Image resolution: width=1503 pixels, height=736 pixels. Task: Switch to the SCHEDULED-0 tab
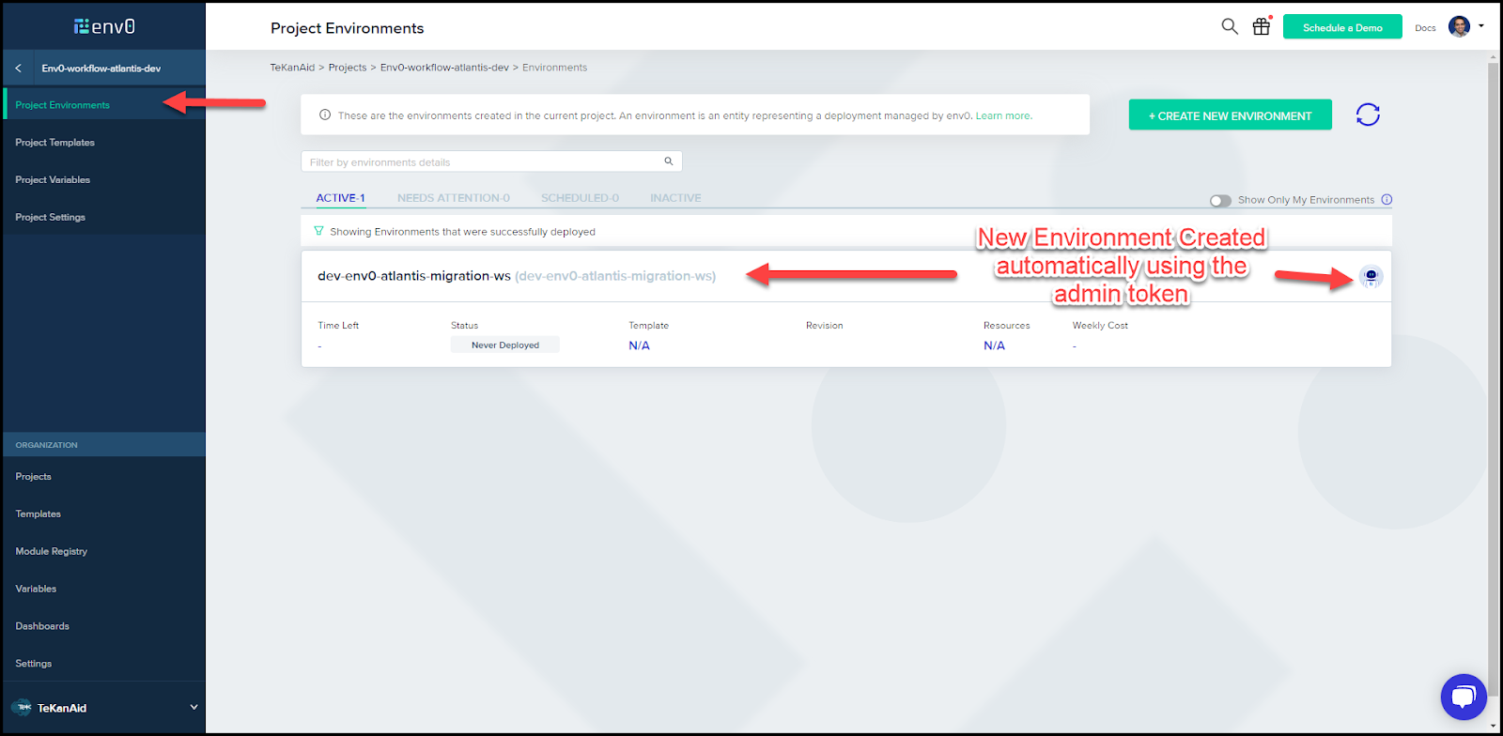coord(580,198)
